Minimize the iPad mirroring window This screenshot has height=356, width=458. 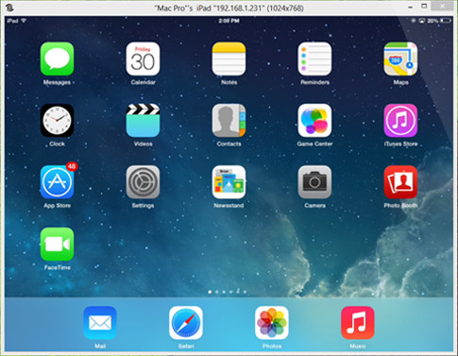411,7
